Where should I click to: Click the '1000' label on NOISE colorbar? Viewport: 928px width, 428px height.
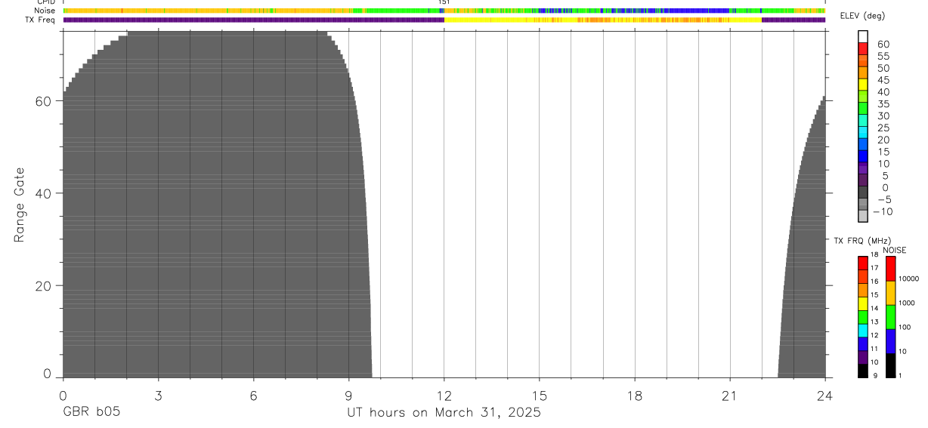click(907, 303)
